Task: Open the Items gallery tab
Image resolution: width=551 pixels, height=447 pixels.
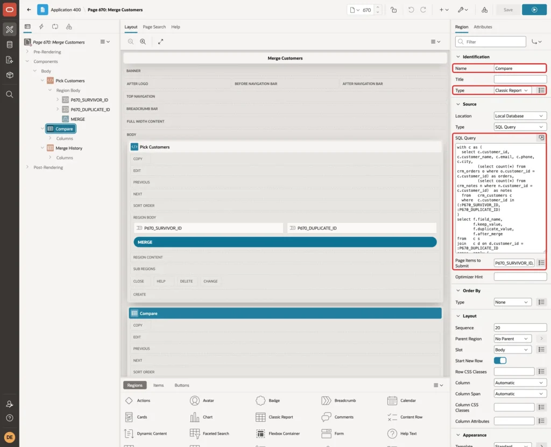Action: point(159,385)
